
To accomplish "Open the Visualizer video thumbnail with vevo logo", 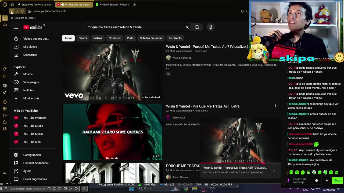I will point(112,72).
